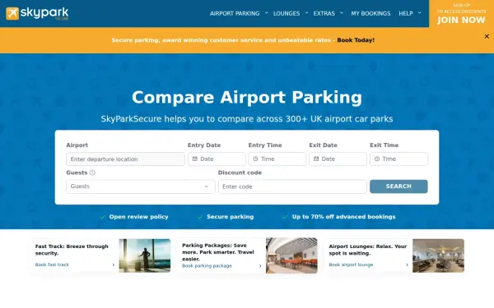
Task: Open the Airport Lounges image thumbnail
Action: pos(439,255)
